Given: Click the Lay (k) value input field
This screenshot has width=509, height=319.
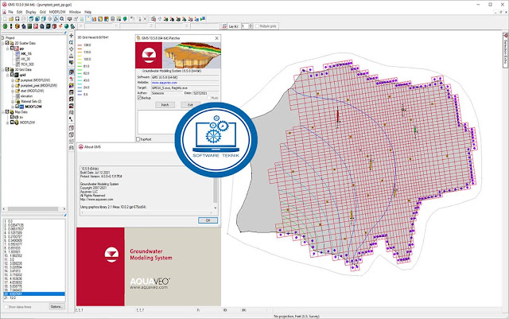Looking at the screenshot, I should tap(244, 26).
